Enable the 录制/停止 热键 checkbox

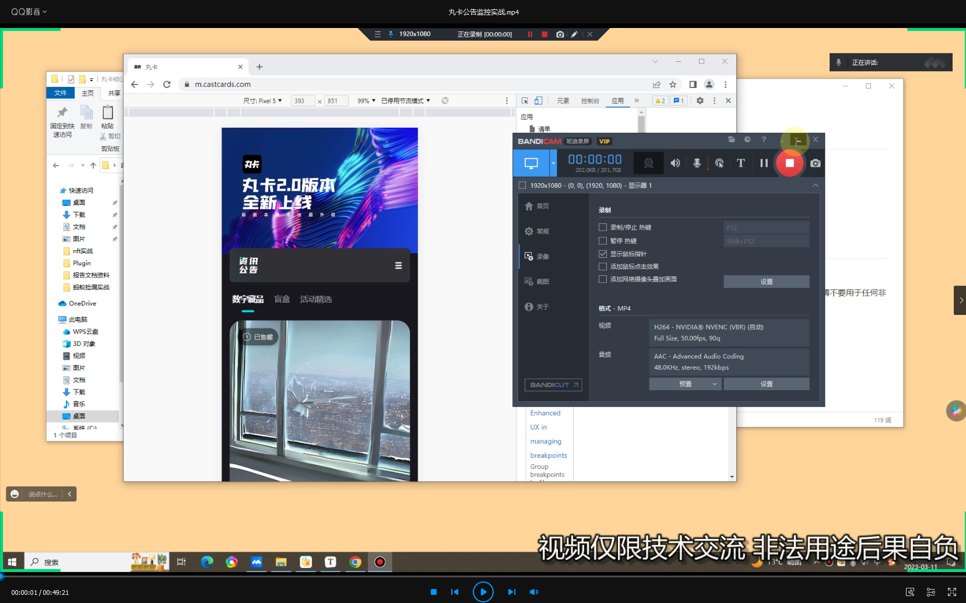pyautogui.click(x=603, y=227)
